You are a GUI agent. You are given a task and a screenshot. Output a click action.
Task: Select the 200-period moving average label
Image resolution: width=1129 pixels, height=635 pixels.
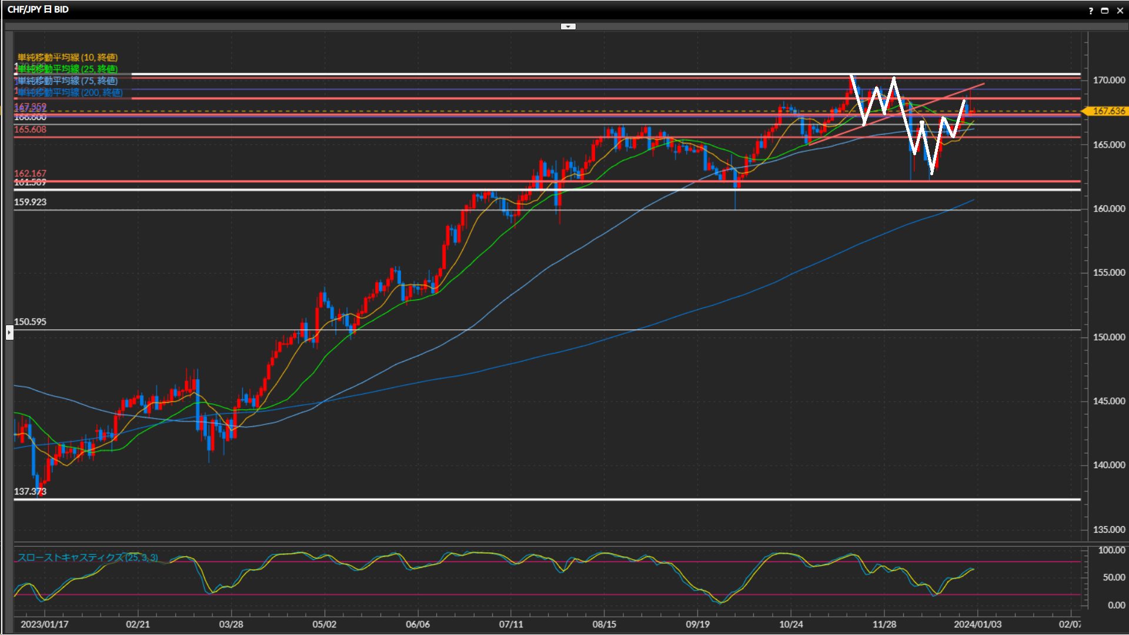[69, 92]
